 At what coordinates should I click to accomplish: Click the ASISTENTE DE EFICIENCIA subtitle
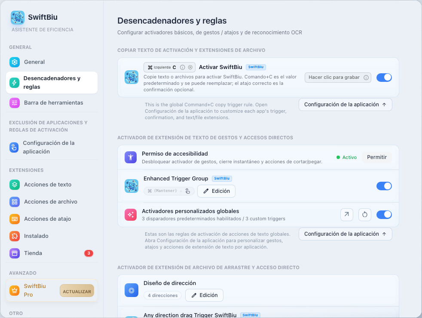pos(43,30)
